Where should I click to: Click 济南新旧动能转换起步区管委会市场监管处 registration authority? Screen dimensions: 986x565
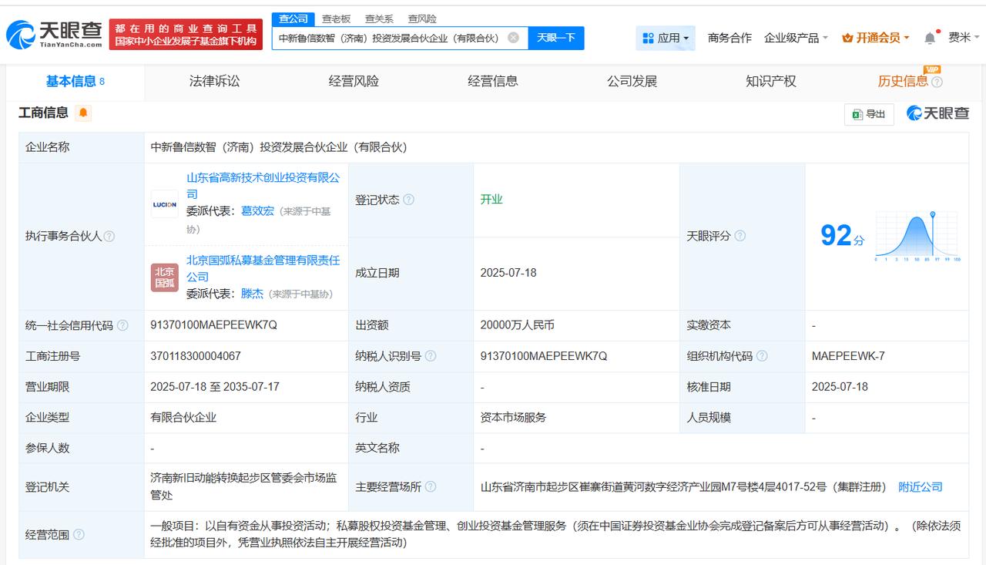[243, 487]
